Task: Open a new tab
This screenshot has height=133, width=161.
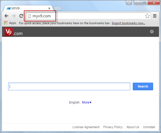Action: (58, 8)
